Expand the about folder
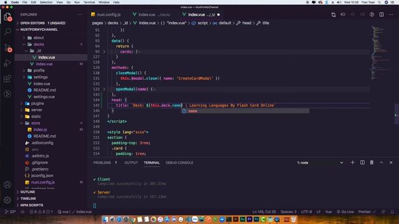 (39, 37)
